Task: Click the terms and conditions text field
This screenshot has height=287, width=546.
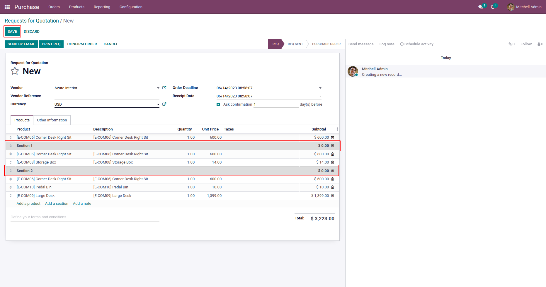Action: pyautogui.click(x=85, y=217)
